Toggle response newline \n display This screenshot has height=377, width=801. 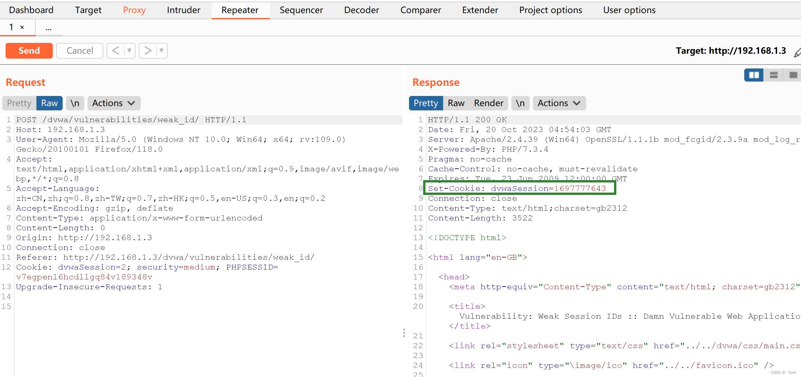point(520,103)
